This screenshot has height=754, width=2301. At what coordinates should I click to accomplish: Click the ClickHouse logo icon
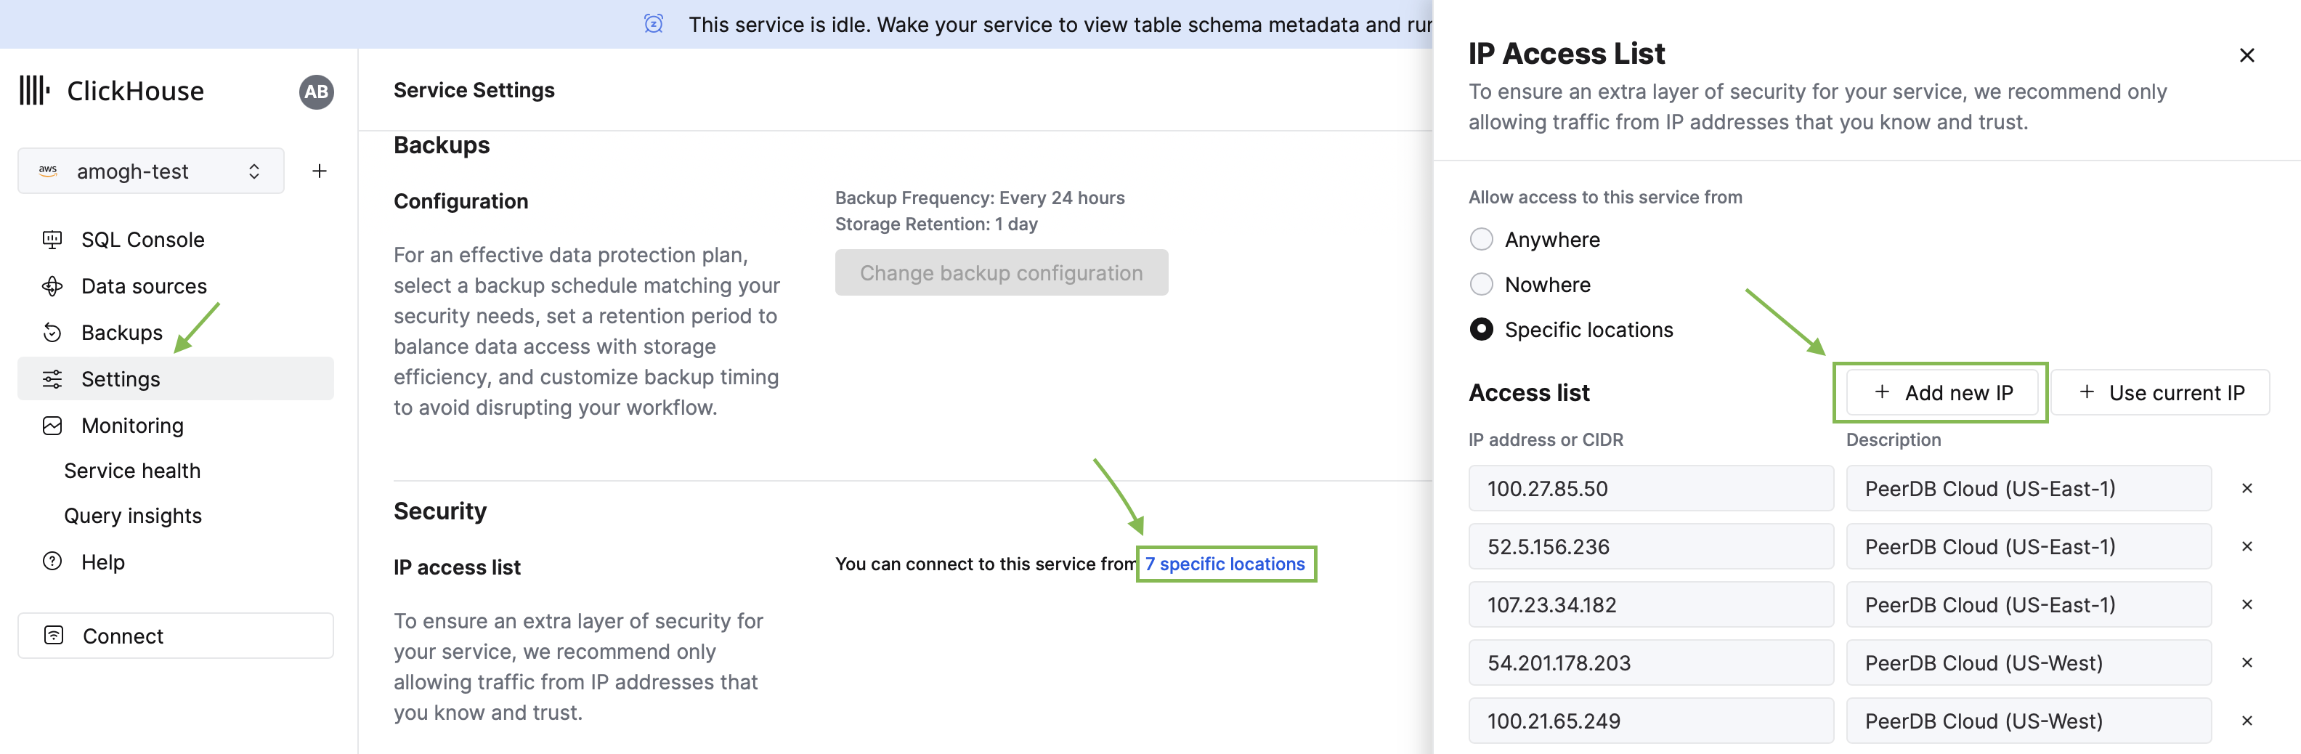click(35, 90)
